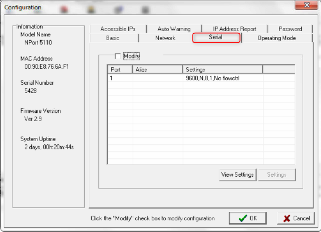Switch to the Accessible IPs tab

118,29
